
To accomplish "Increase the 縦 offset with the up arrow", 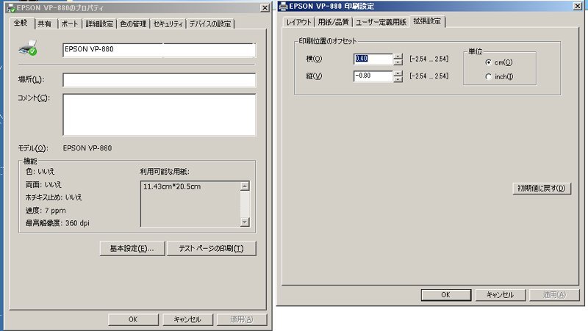I will [x=398, y=73].
